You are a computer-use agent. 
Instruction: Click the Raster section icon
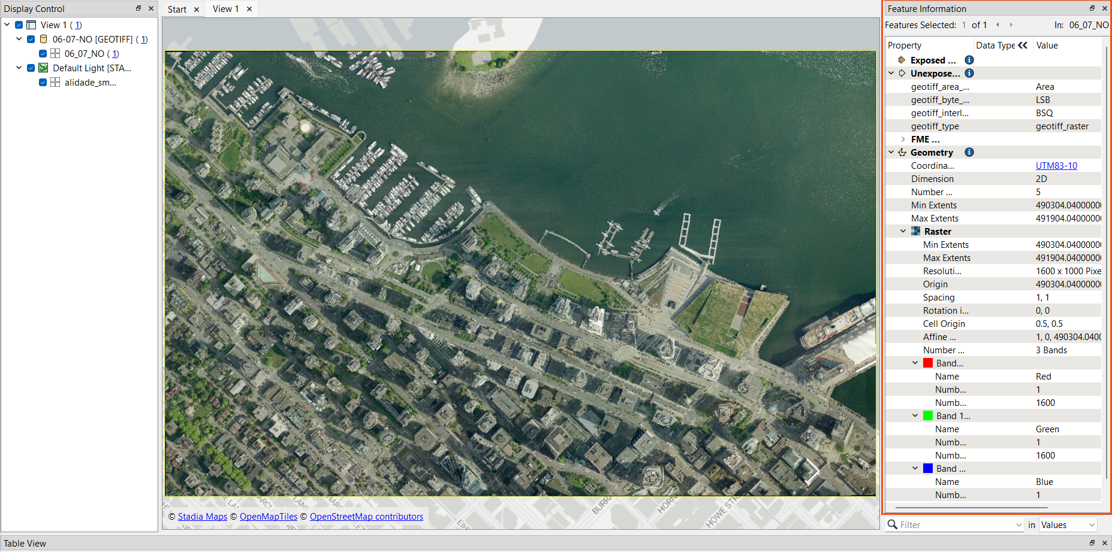point(915,231)
